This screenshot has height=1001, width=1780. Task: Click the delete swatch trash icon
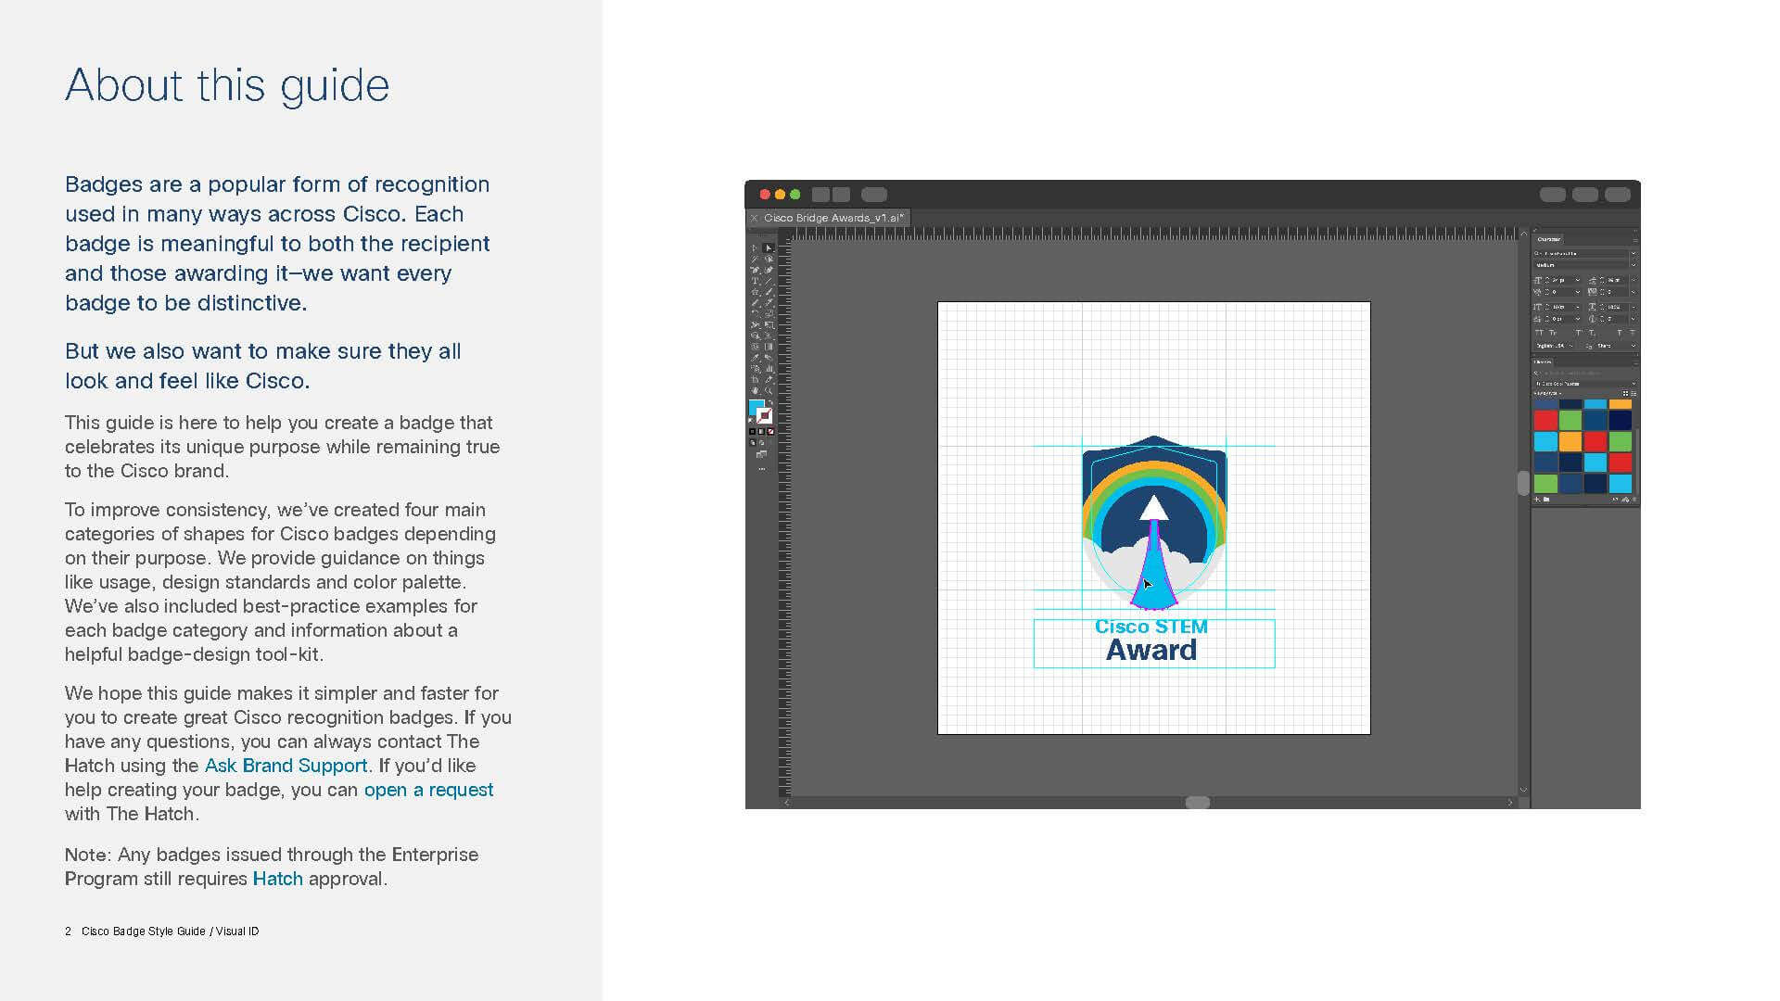click(x=1634, y=500)
